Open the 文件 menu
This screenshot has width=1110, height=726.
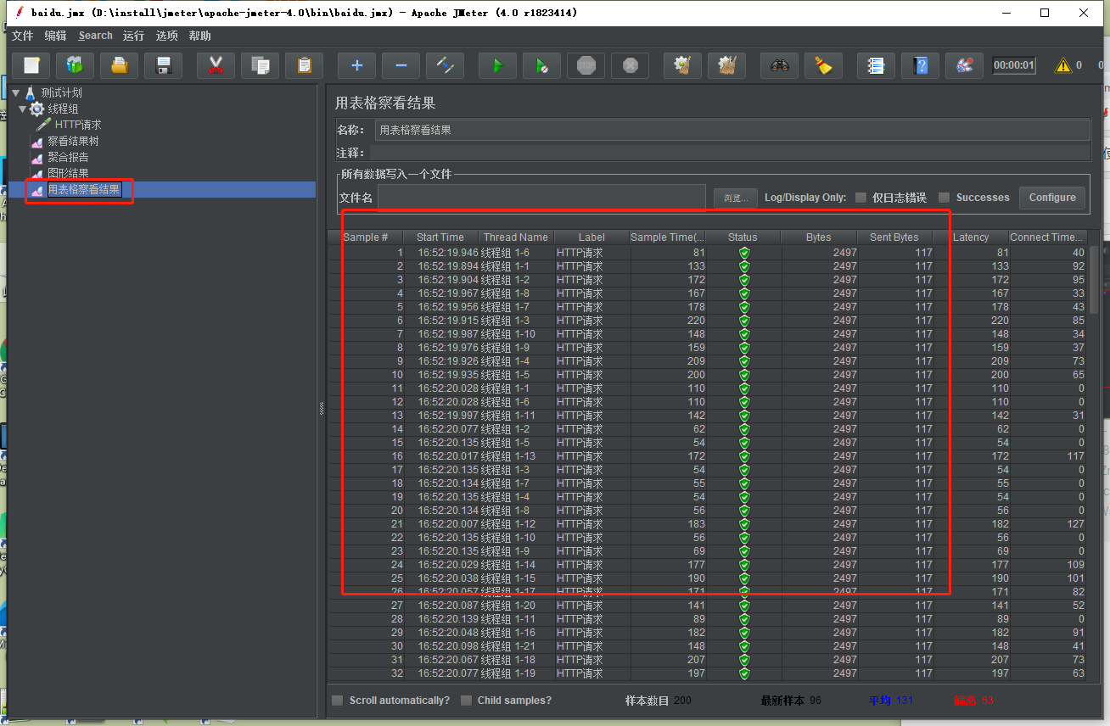tap(22, 36)
